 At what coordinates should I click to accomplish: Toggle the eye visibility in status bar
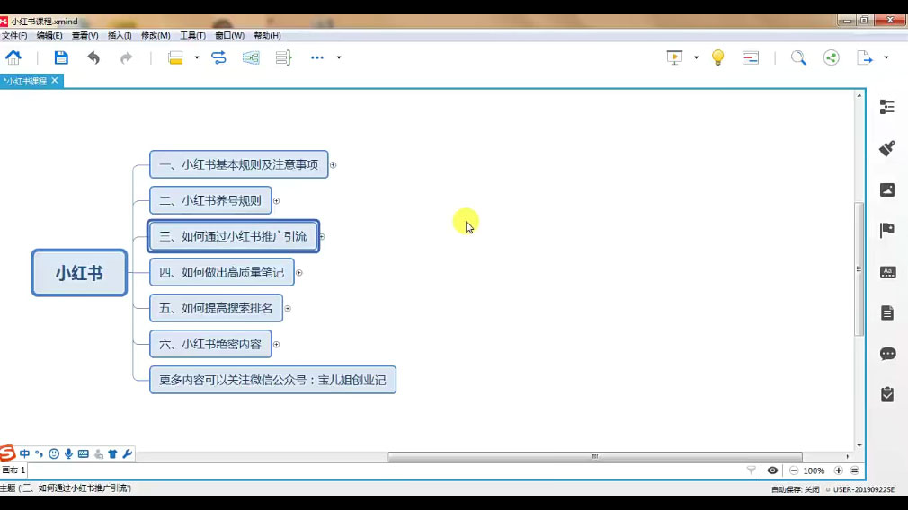[x=772, y=470]
